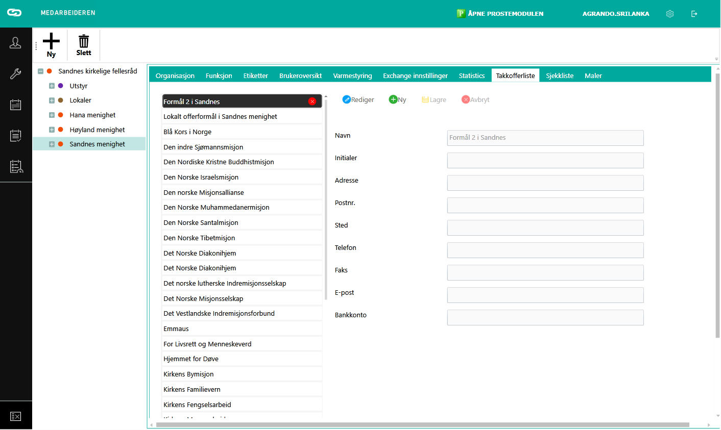
Task: Switch to the Sjekkliste tab
Action: pyautogui.click(x=560, y=75)
